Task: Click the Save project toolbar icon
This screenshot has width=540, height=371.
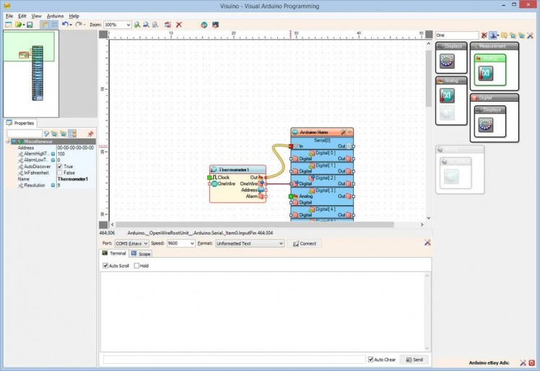Action: tap(30, 25)
